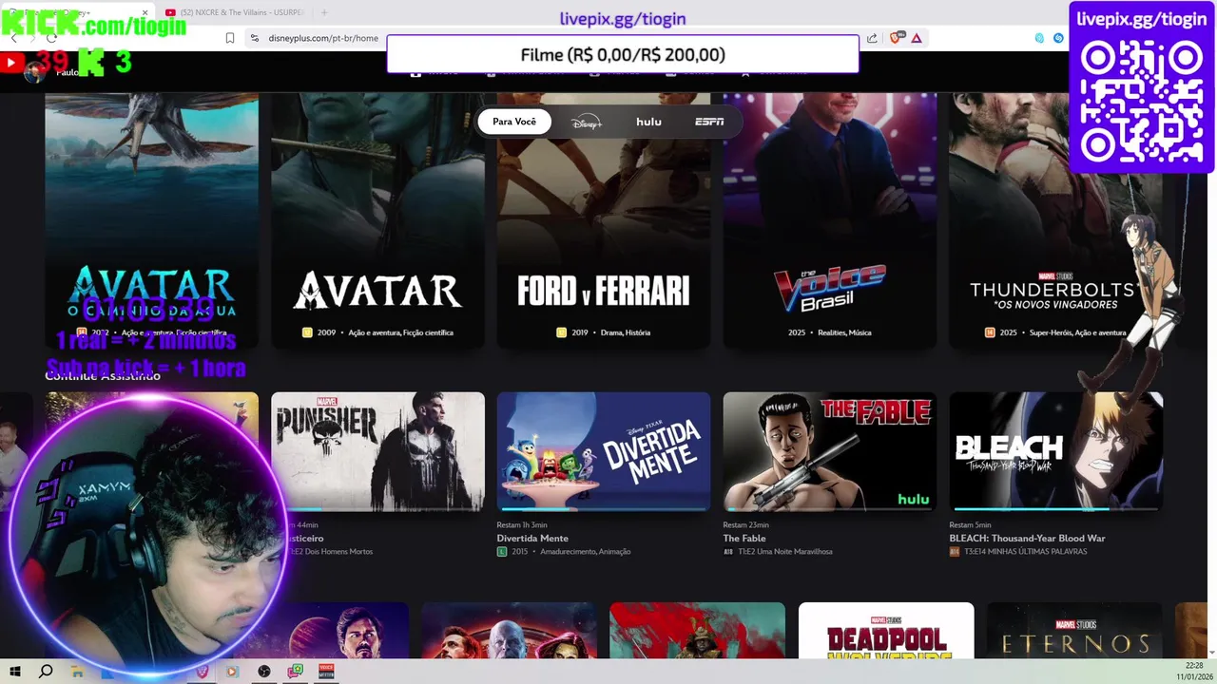
Task: Click the Brave browser taskbar icon
Action: coord(202,672)
